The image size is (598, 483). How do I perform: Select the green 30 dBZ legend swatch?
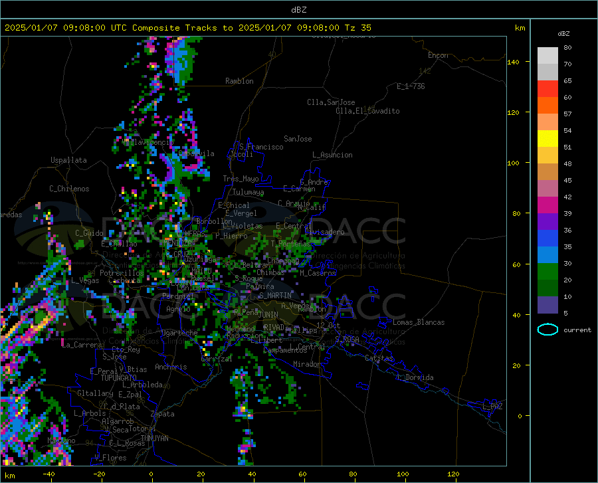[x=548, y=272]
